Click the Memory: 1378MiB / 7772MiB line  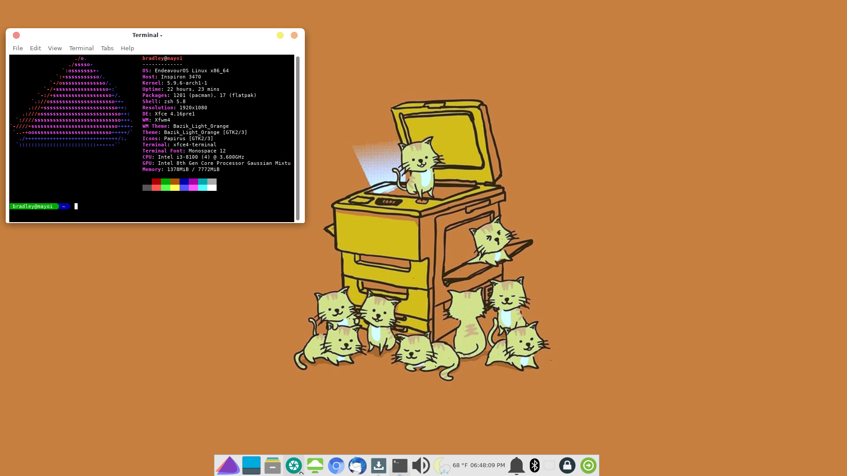coord(181,169)
